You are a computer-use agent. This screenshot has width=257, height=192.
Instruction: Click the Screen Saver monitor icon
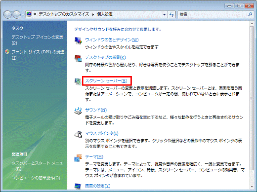[78, 81]
